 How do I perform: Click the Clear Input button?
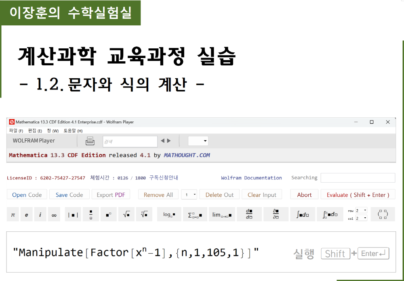[x=262, y=195]
